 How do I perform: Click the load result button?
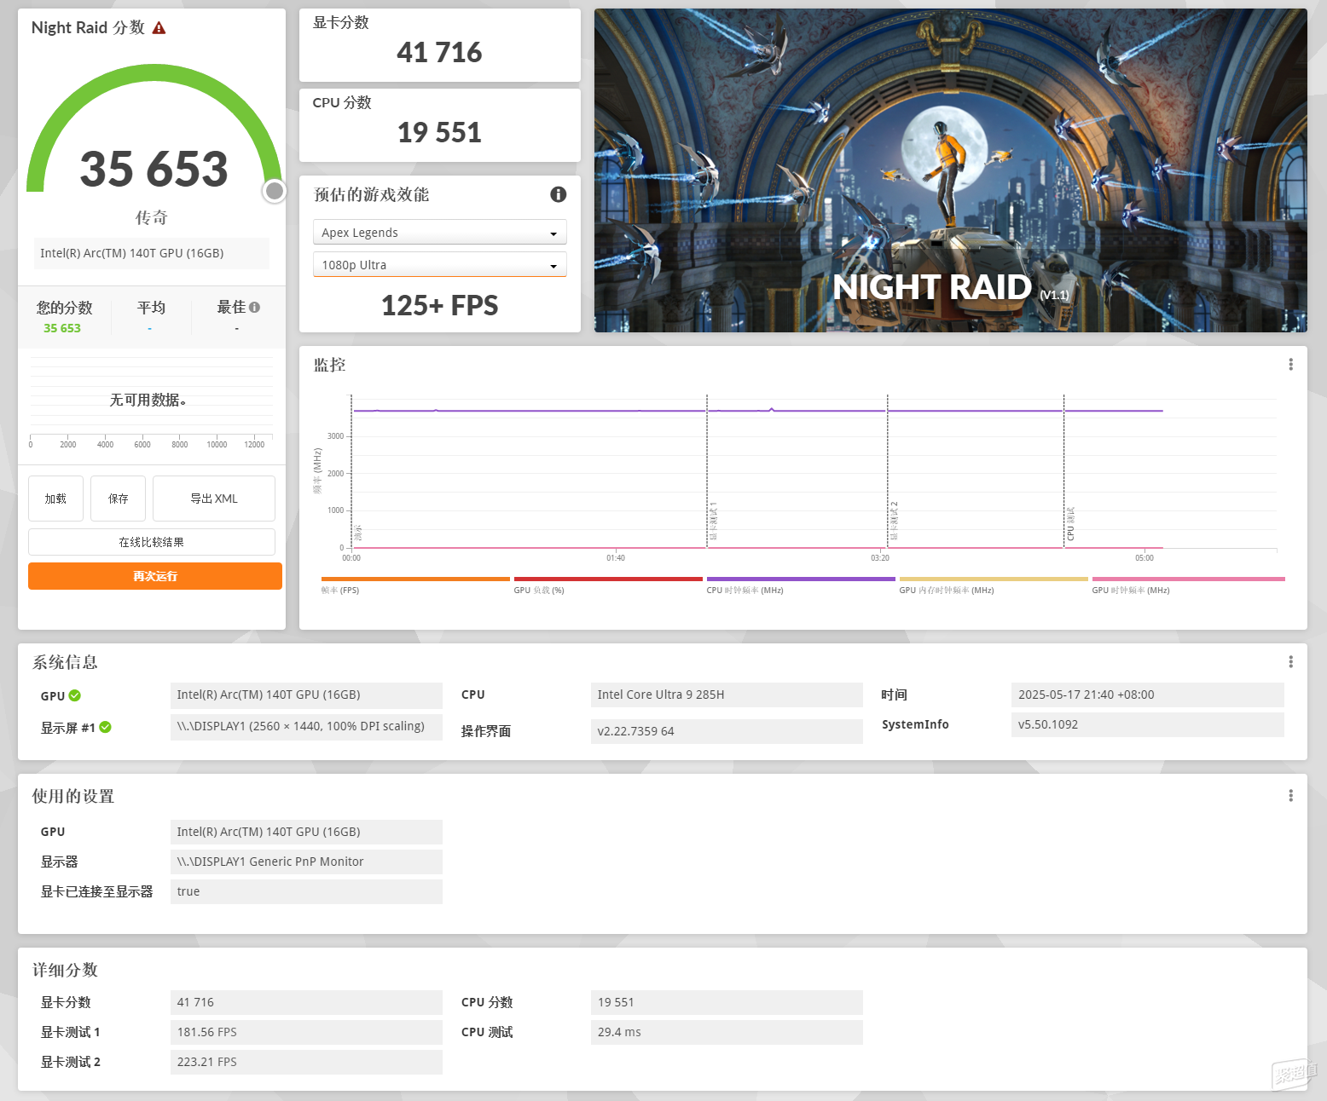click(x=55, y=499)
